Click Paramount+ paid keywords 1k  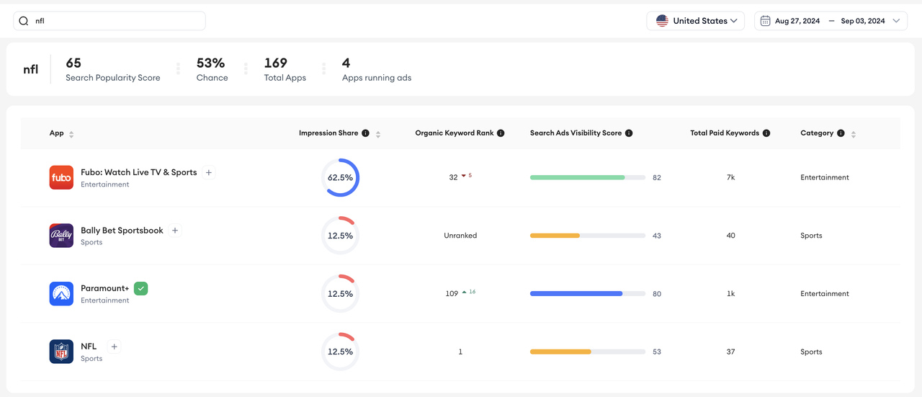(x=731, y=294)
